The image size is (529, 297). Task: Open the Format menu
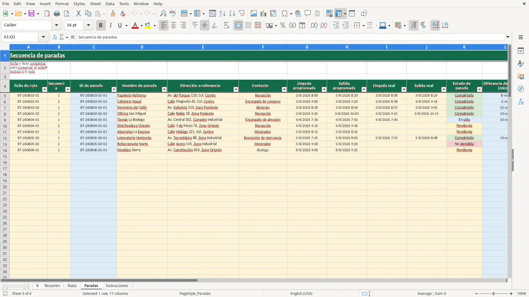pos(62,4)
